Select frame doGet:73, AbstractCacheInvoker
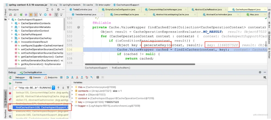The image size is (271, 120). coord(41,100)
